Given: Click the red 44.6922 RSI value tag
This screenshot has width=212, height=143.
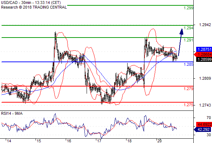Looking at the screenshot, I should pyautogui.click(x=204, y=124).
